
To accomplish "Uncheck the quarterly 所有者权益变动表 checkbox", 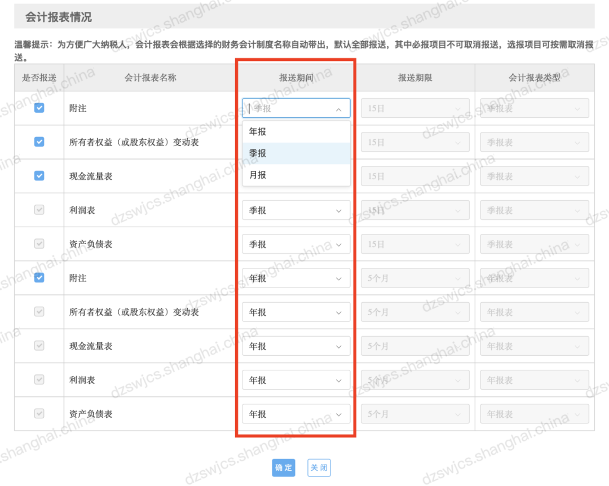I will 39,142.
